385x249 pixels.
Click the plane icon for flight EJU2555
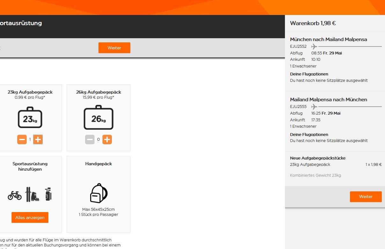314,107
